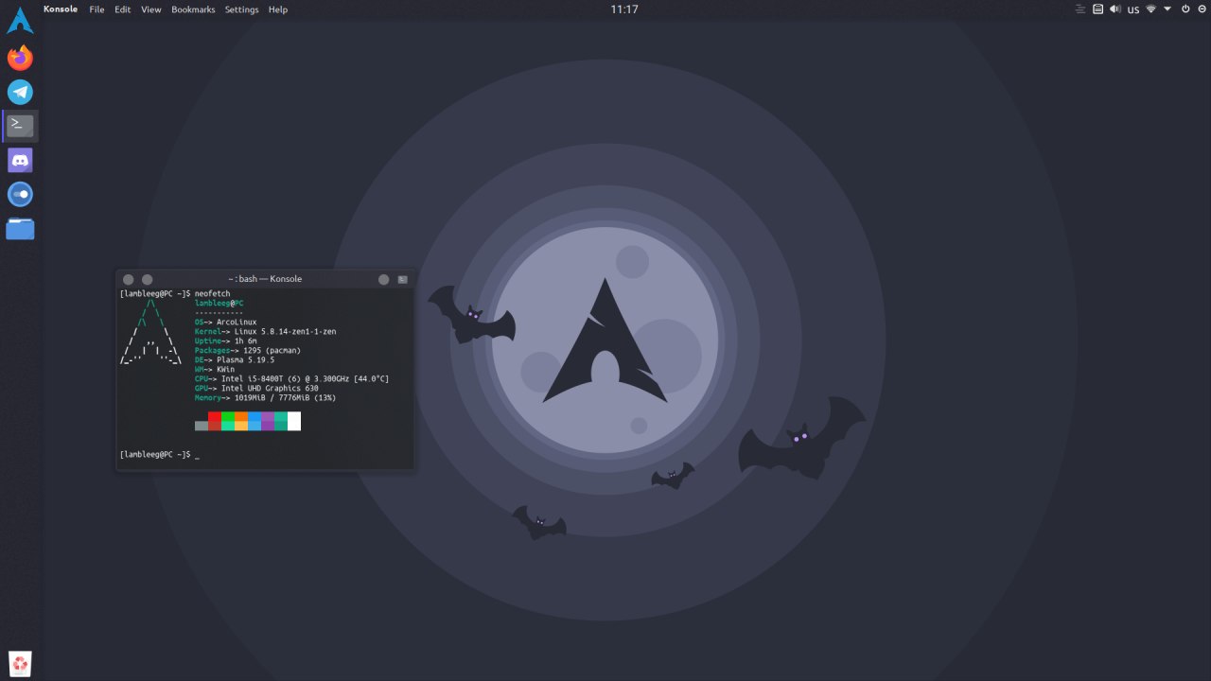Open the Arch logo application launcher
The image size is (1211, 681).
coord(20,20)
